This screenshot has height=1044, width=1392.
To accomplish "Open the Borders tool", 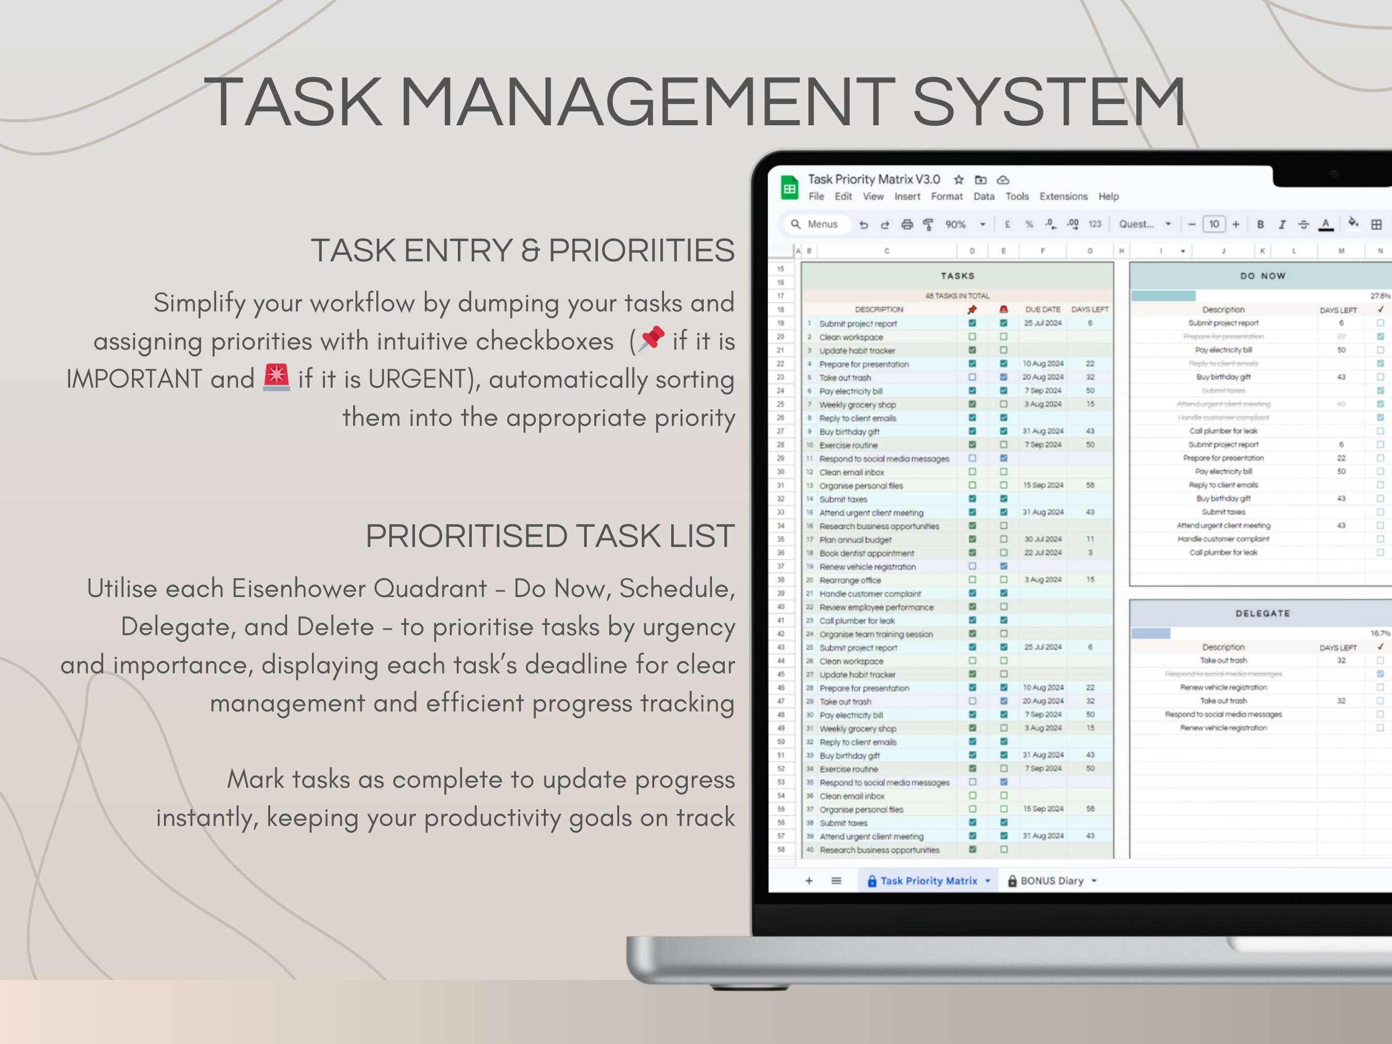I will point(1376,225).
